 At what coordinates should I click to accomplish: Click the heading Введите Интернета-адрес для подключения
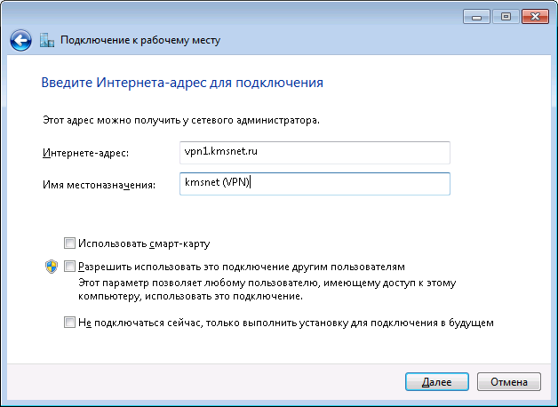[182, 83]
